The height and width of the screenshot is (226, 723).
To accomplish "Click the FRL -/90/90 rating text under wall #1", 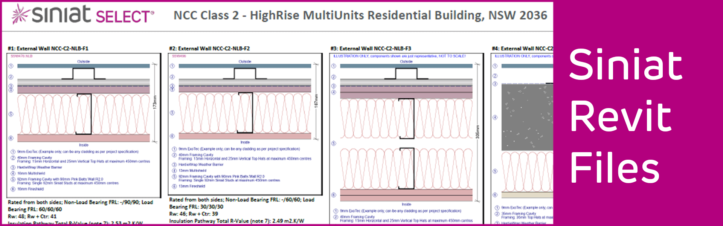I will pos(80,206).
